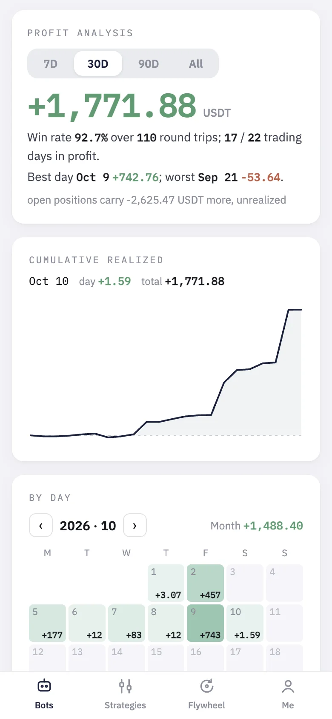Viewport: 332px width, 719px height.
Task: Click Best day Oct 9 +742.76 value
Action: tap(135, 177)
